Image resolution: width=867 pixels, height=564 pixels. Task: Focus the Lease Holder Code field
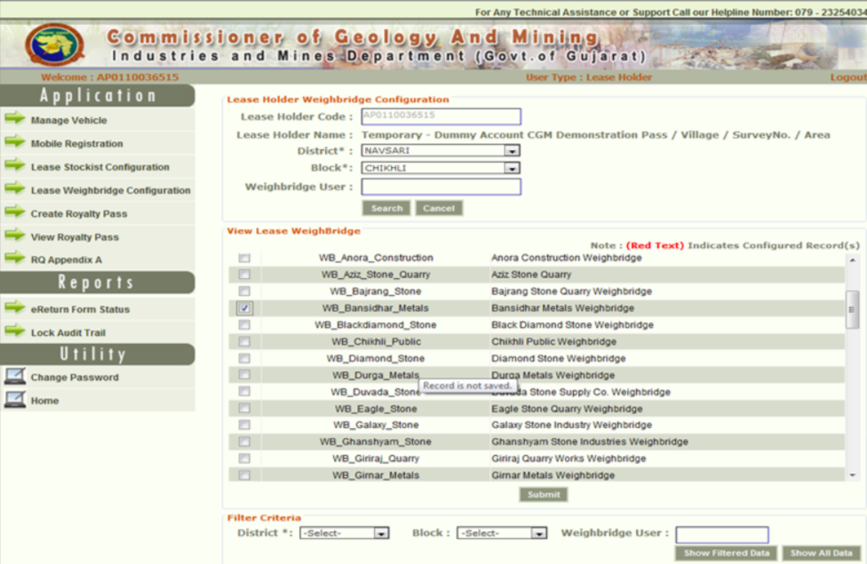[x=441, y=116]
